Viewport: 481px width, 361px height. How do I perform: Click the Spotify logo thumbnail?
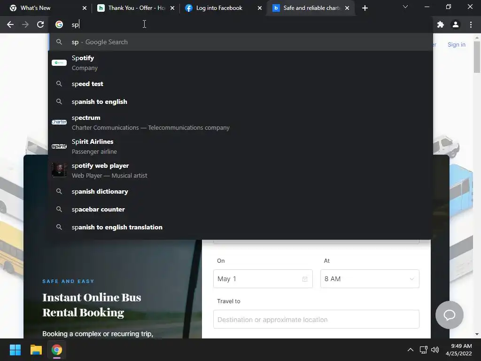click(x=59, y=63)
